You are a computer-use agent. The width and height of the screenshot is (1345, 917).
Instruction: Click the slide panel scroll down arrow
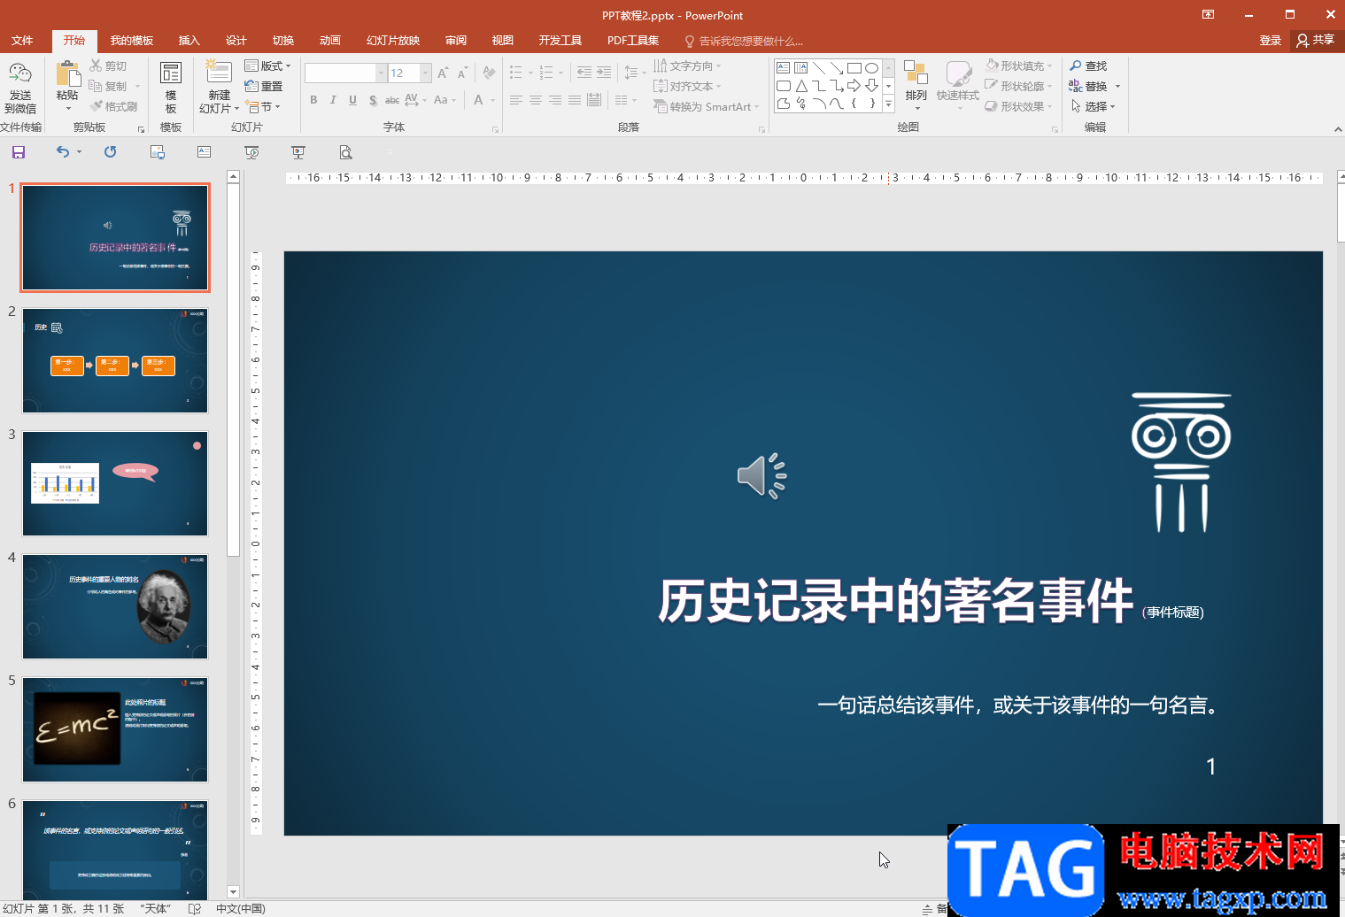(x=233, y=891)
